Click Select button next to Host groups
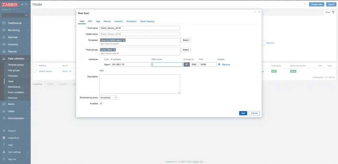338x164 pixels. click(x=186, y=50)
